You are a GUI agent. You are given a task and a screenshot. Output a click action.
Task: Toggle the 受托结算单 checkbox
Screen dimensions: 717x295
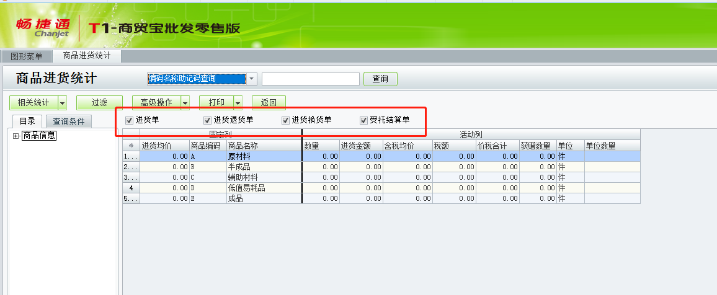pos(364,121)
